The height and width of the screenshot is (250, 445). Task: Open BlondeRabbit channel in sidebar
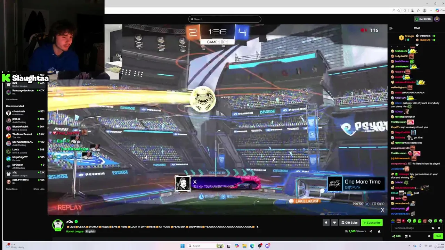(x=25, y=127)
